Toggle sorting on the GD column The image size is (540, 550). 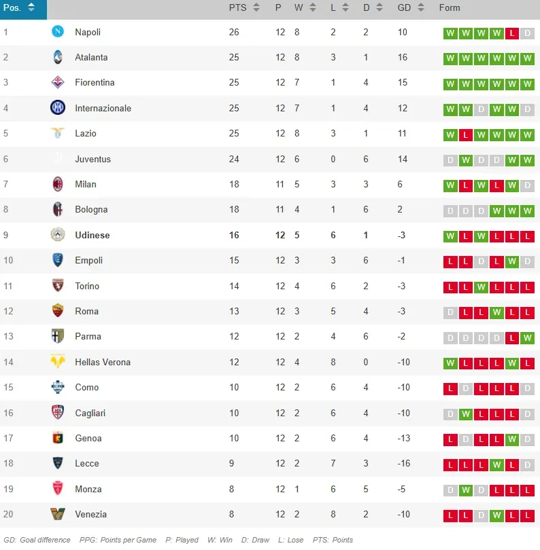click(x=422, y=7)
